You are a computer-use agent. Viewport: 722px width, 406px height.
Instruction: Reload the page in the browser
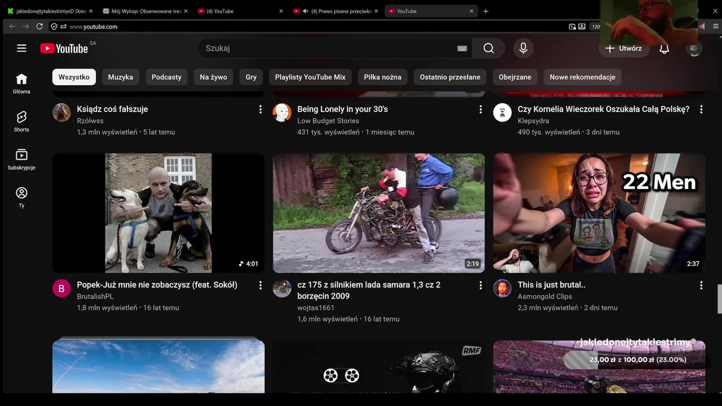tap(39, 27)
